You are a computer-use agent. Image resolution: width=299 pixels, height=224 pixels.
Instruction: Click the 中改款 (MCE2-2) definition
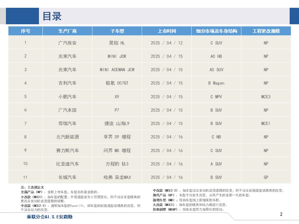(219, 190)
